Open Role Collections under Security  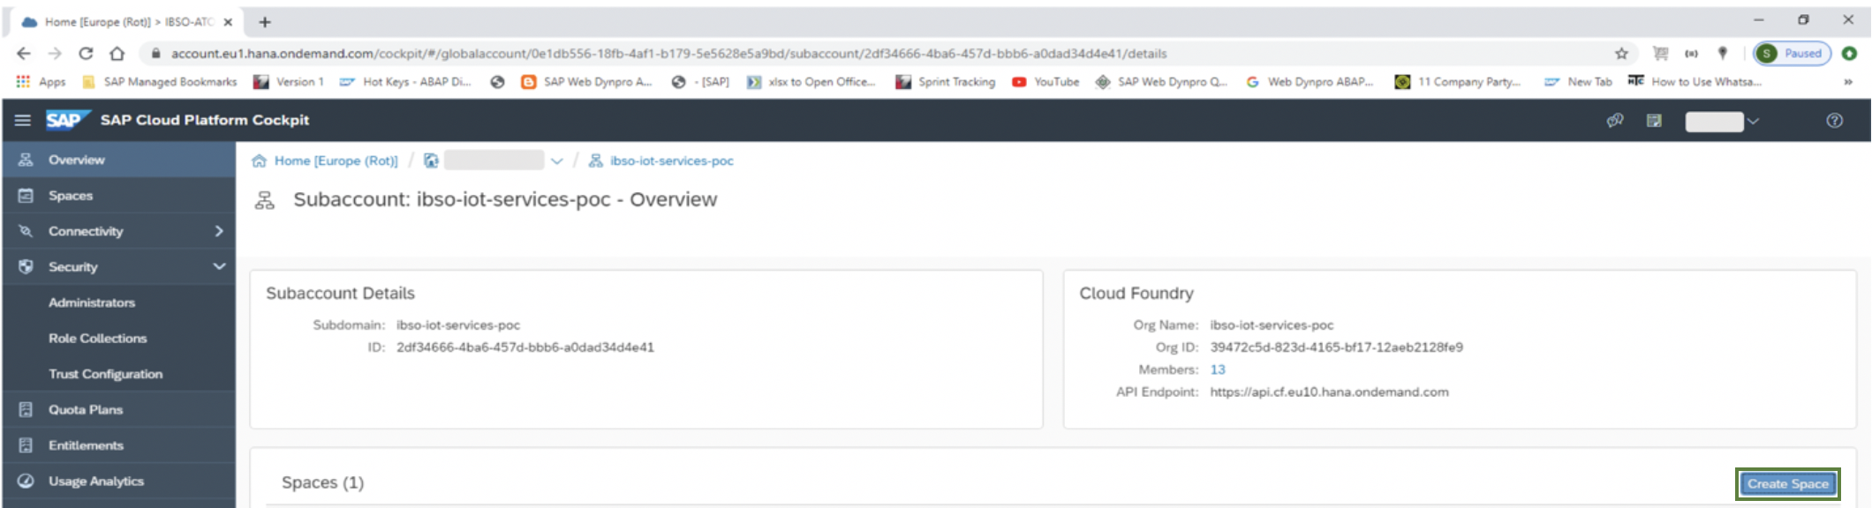click(x=98, y=339)
